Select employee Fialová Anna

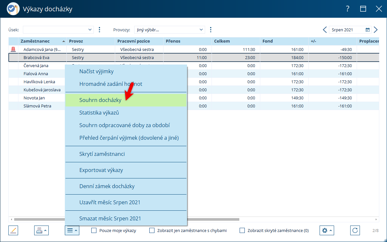[x=36, y=74]
